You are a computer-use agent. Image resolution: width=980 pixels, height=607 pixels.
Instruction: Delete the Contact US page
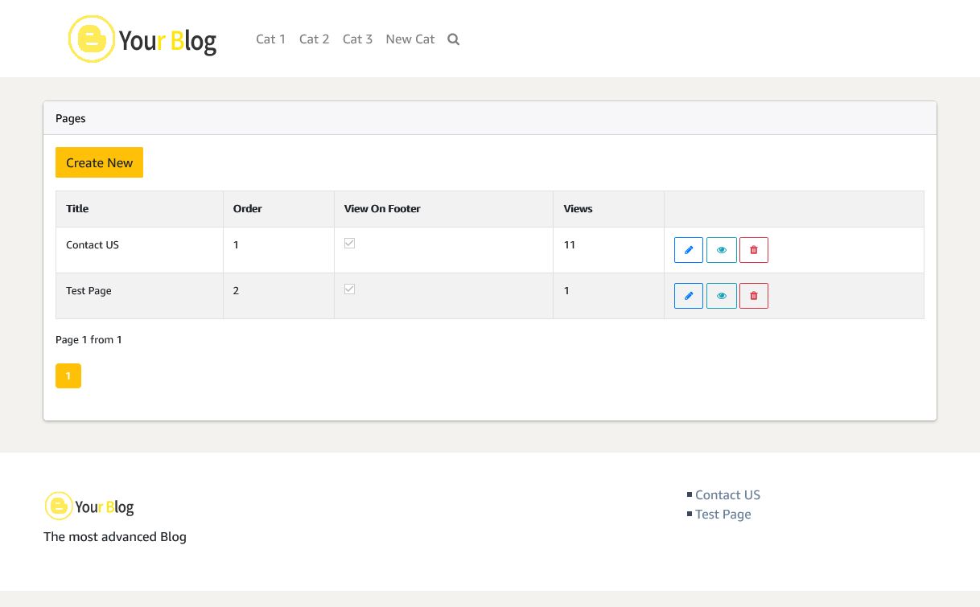coord(754,250)
